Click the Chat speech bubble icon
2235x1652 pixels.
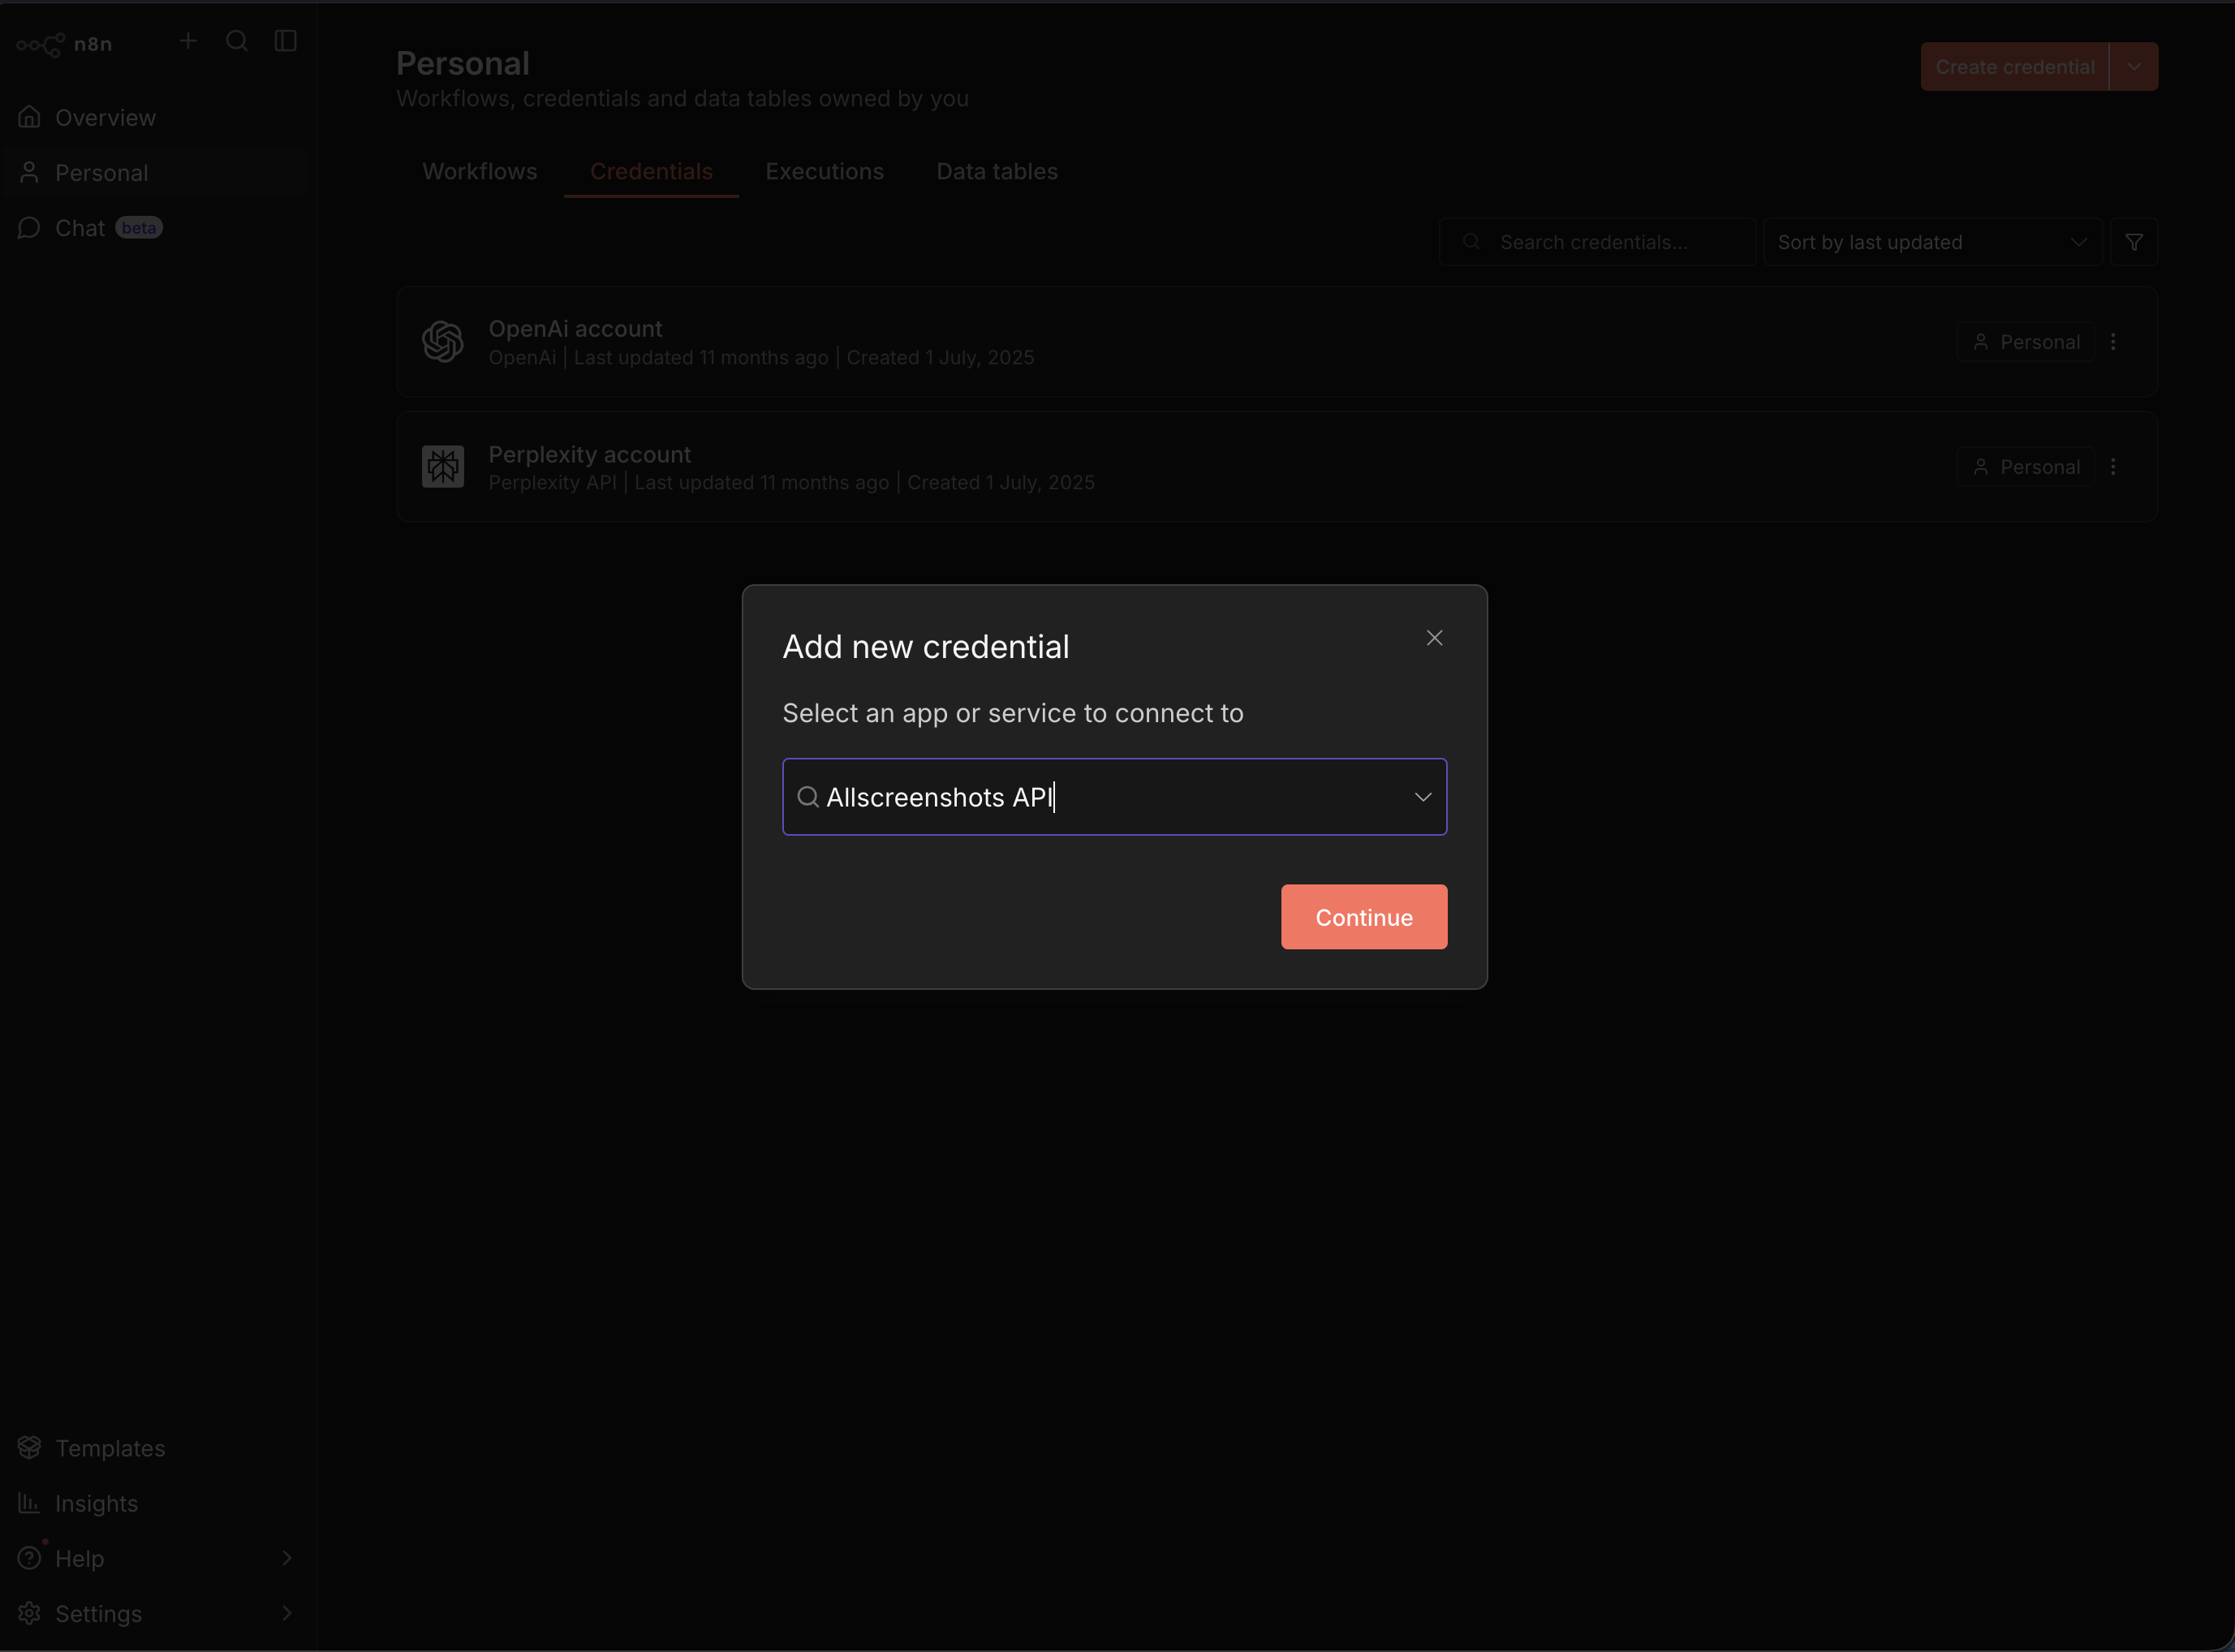coord(30,228)
